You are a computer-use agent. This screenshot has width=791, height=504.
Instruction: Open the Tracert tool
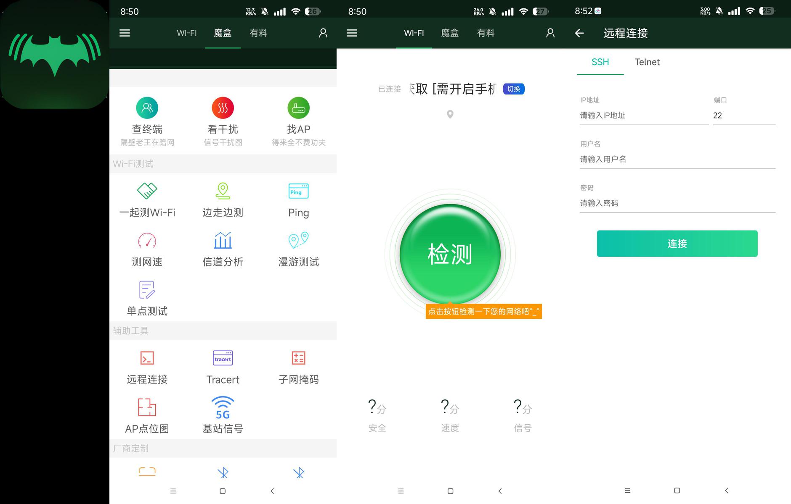[223, 358]
